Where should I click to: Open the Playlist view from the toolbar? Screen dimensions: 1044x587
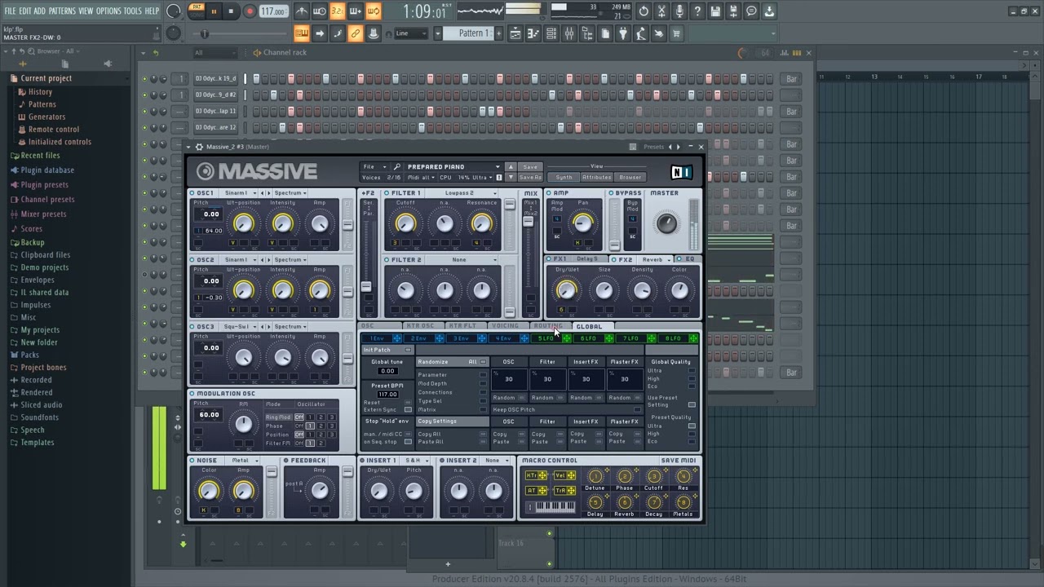point(515,33)
